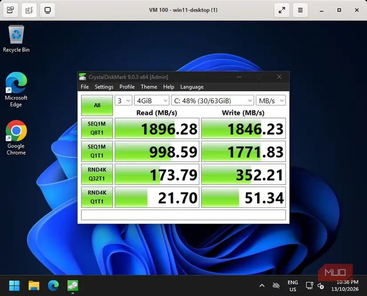Open the VM viewer hamburger menu
The image size is (367, 296).
[300, 10]
